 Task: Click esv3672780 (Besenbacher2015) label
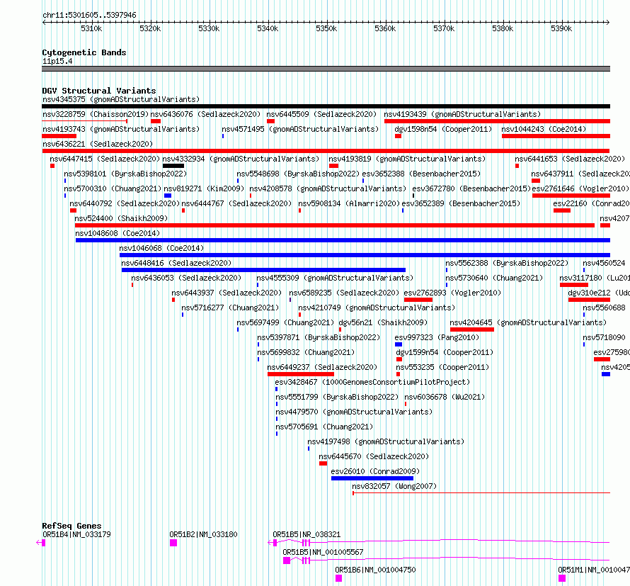[471, 188]
